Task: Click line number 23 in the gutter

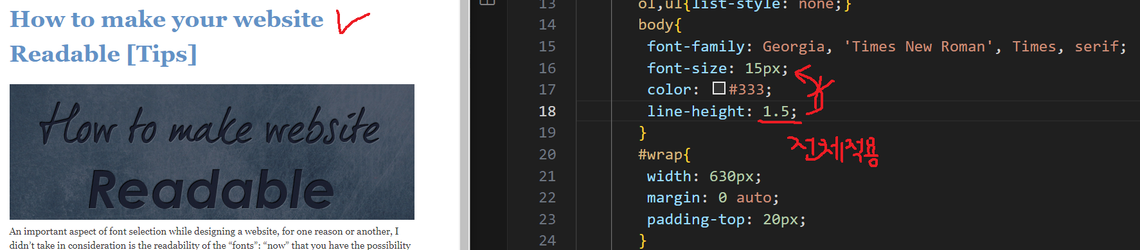Action: 547,219
